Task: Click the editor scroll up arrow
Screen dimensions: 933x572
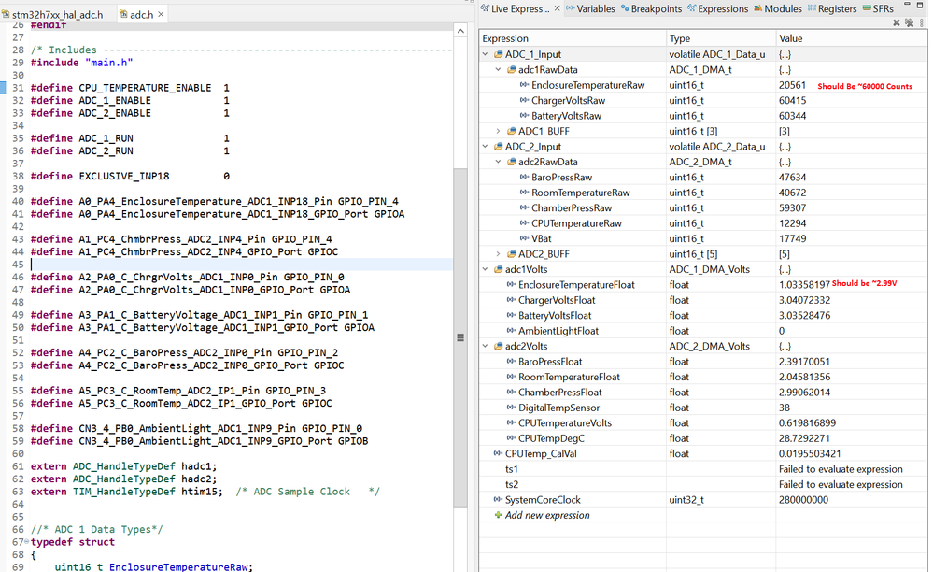Action: coord(460,30)
